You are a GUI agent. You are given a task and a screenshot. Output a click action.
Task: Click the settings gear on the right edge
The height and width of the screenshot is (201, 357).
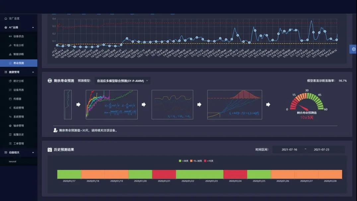[353, 49]
